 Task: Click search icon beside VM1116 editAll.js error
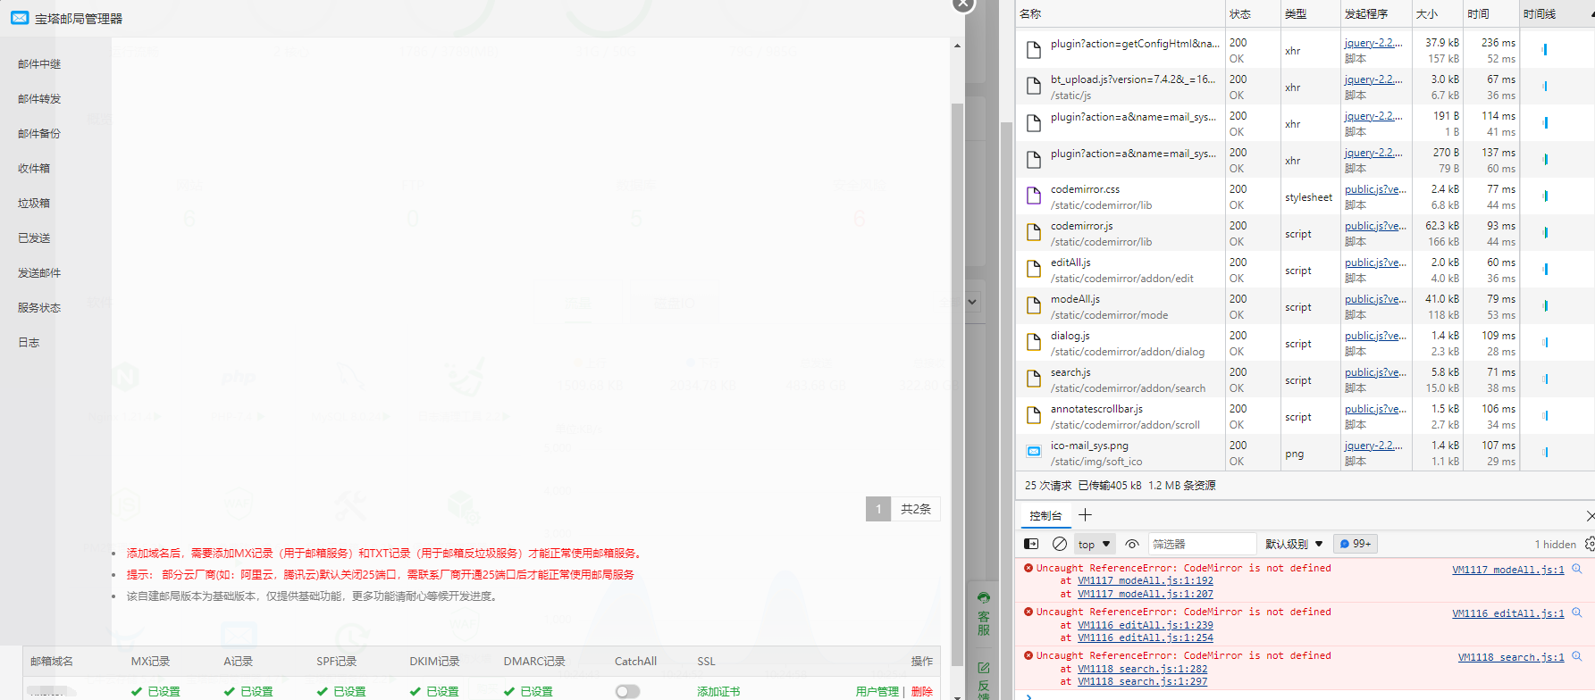(x=1577, y=612)
